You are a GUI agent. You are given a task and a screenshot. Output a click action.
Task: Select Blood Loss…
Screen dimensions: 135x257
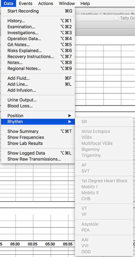point(38,106)
